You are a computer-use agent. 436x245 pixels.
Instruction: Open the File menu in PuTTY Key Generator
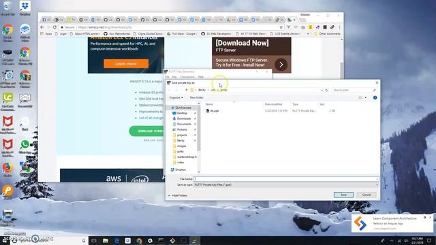tap(167, 77)
